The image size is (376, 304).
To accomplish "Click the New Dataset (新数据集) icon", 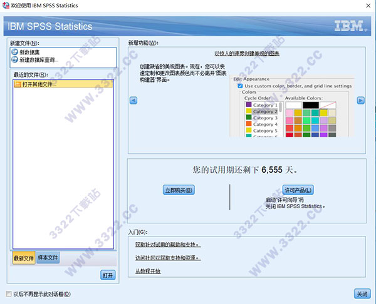I will coord(15,52).
